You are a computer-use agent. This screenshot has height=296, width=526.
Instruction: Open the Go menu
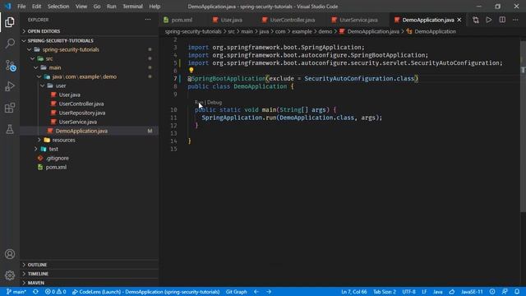coord(97,7)
